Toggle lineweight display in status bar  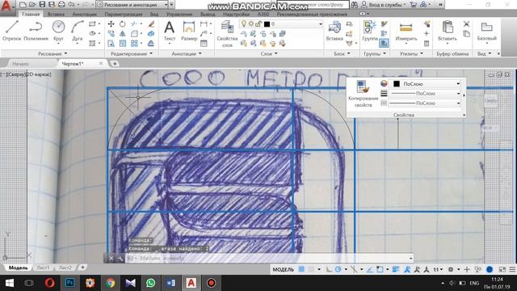396,269
